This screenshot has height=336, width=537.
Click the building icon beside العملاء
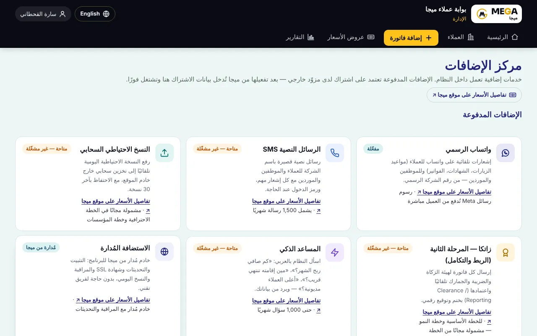(471, 37)
